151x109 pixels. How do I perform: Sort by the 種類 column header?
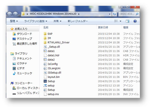click(126, 28)
